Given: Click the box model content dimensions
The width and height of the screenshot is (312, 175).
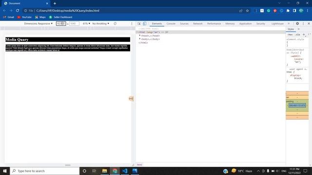Looking at the screenshot, I should (297, 105).
